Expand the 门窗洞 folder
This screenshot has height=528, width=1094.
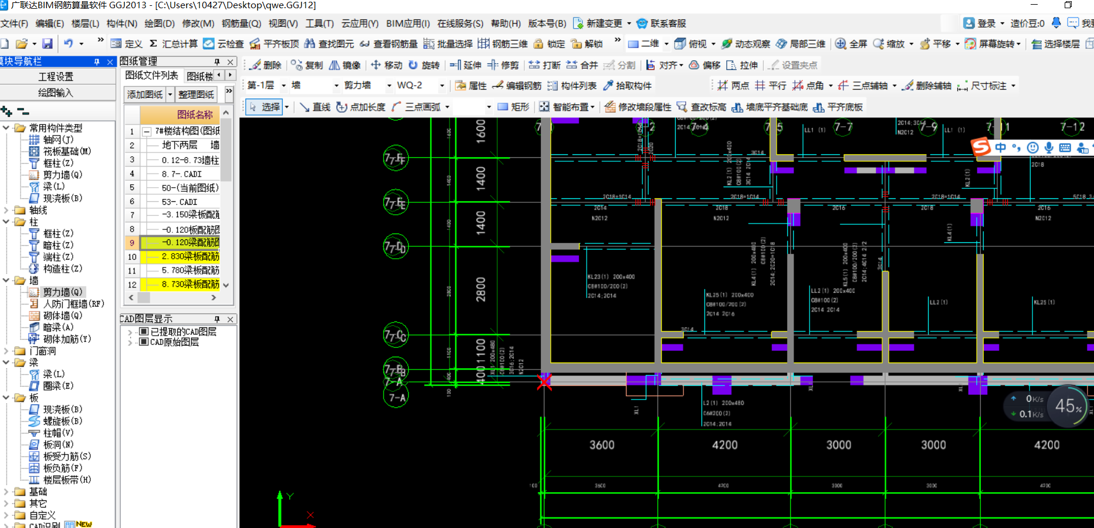[x=6, y=351]
